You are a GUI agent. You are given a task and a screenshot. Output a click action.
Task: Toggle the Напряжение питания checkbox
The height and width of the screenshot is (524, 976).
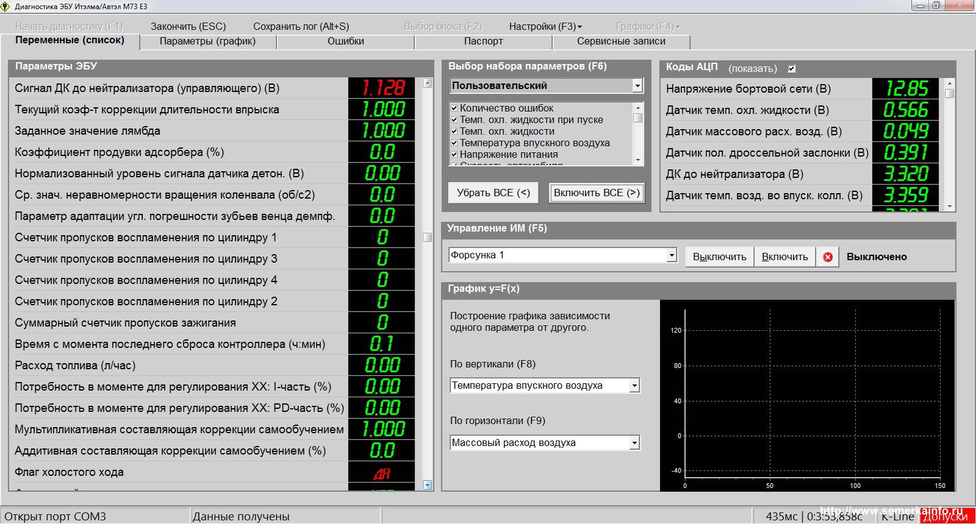[454, 155]
